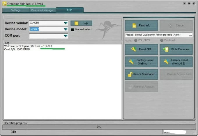Click the Unlock Bootloader padlock icon
Image resolution: width=198 pixels, height=136 pixels.
point(130,74)
